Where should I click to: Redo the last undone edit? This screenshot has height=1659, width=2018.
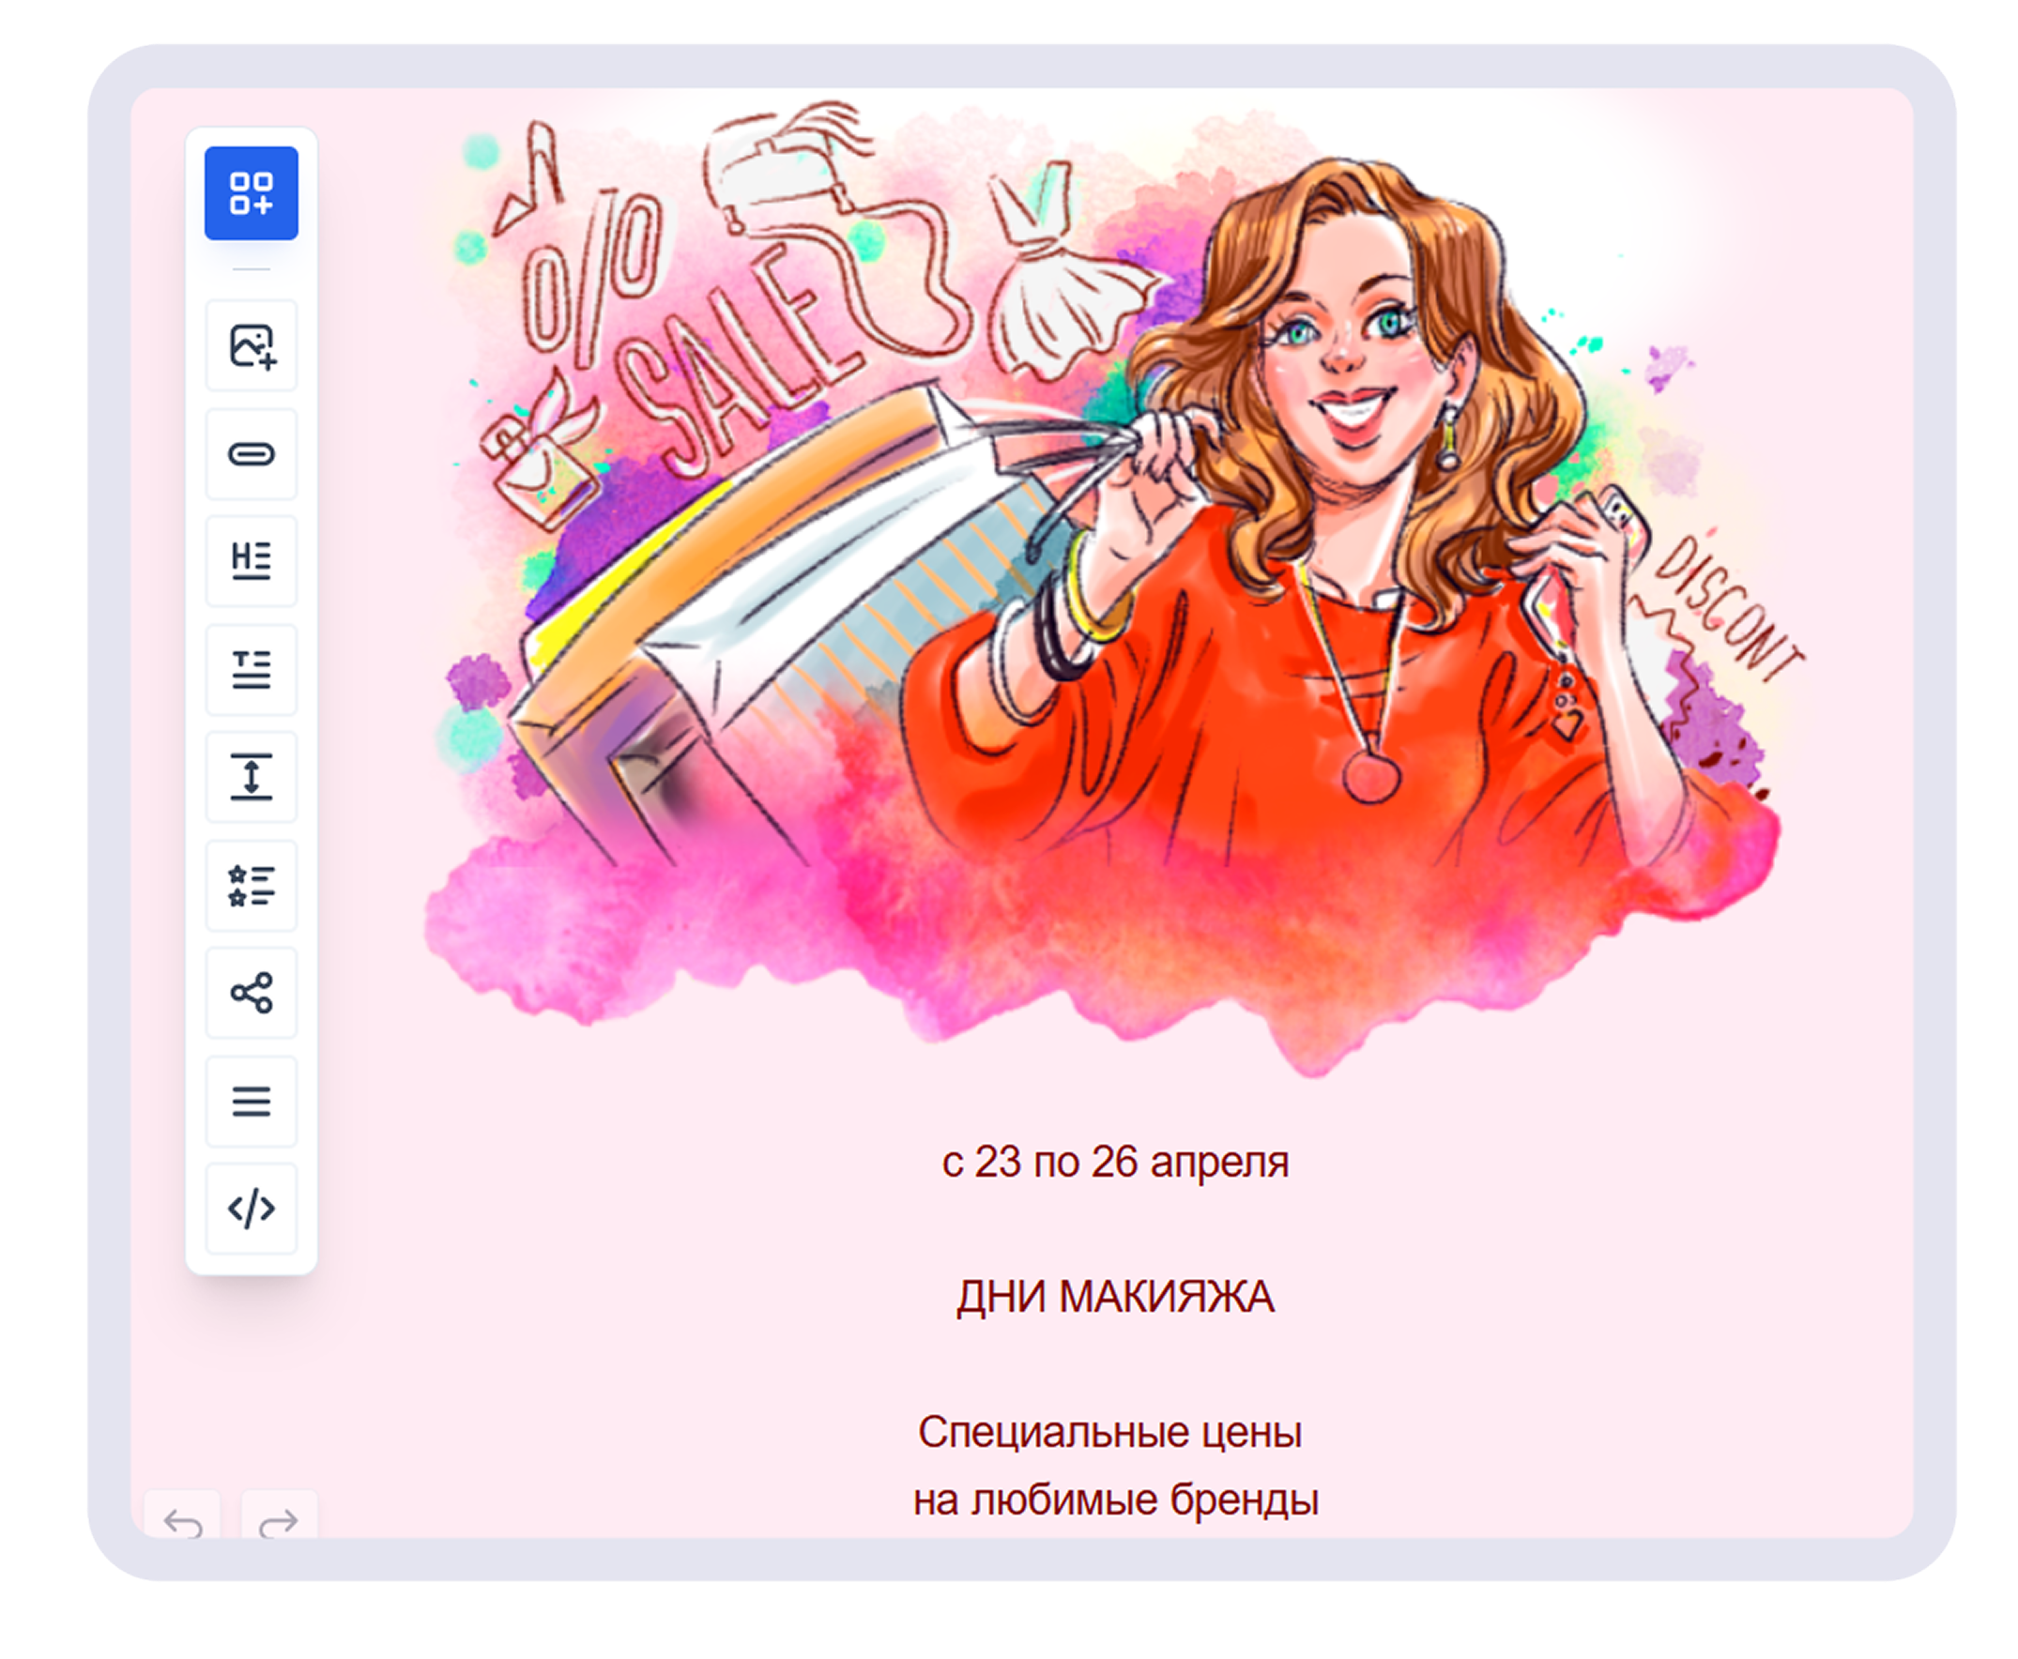[x=279, y=1520]
